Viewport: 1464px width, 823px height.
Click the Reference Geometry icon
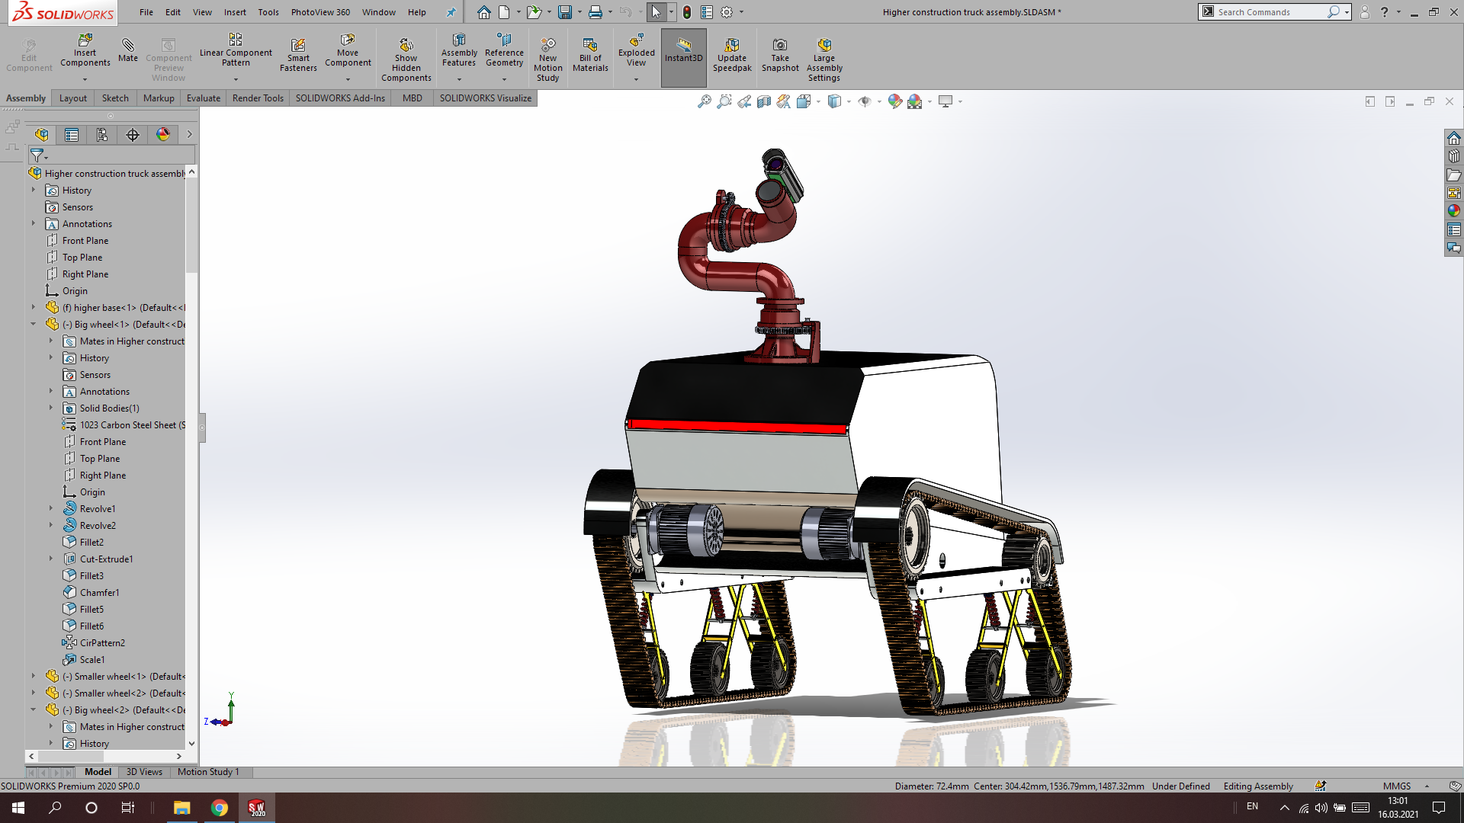pos(504,50)
